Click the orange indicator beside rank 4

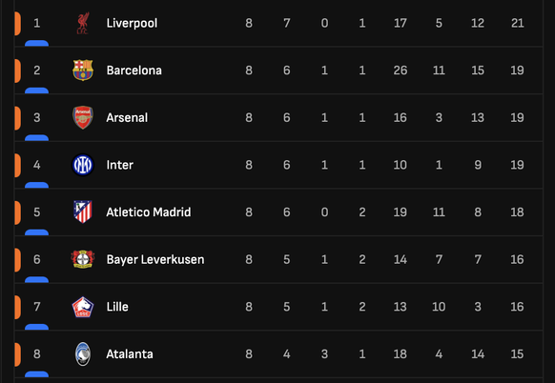(17, 165)
